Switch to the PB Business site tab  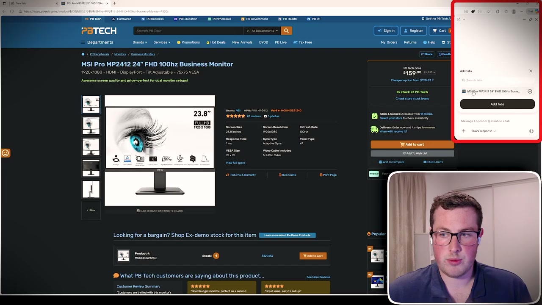tap(152, 19)
